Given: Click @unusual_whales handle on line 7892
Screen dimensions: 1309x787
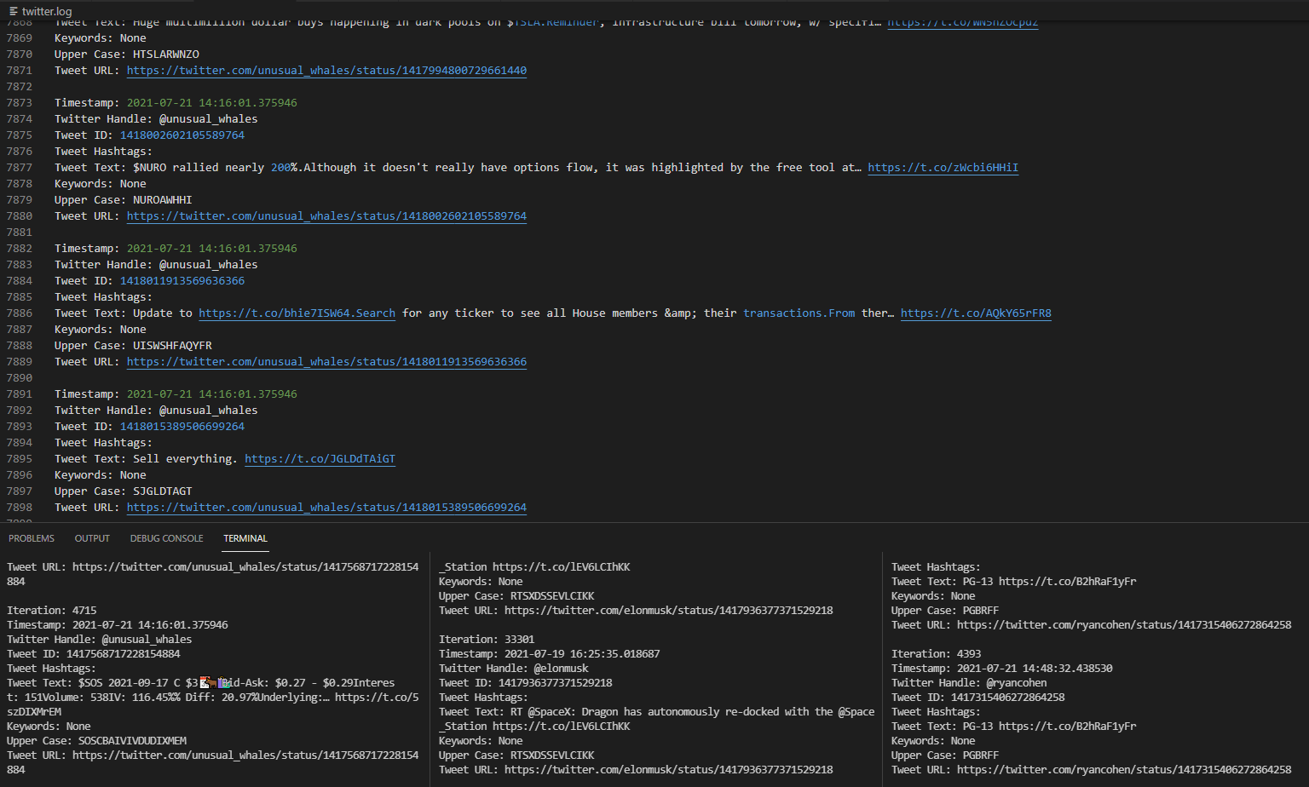Looking at the screenshot, I should pos(208,411).
